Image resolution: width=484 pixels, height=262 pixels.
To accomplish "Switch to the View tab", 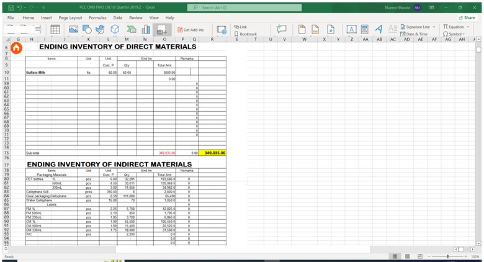I will coord(154,18).
